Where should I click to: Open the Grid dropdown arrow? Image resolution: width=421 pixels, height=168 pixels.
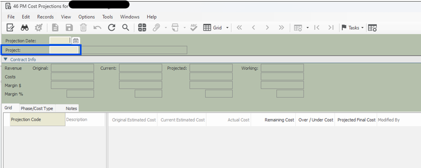click(x=227, y=28)
